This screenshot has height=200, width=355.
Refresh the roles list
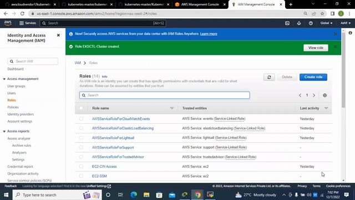(x=269, y=77)
